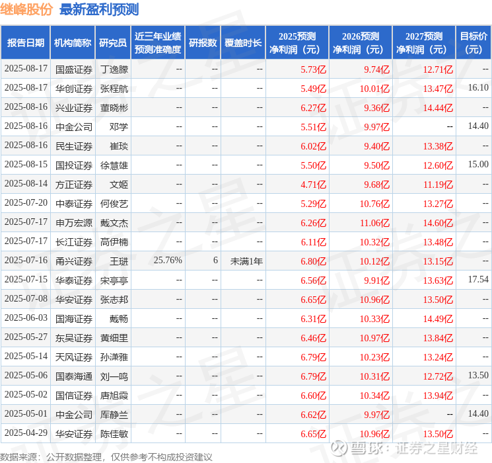The width and height of the screenshot is (492, 463).
Task: Select the 2025预测净利润 column header
Action: [297, 43]
